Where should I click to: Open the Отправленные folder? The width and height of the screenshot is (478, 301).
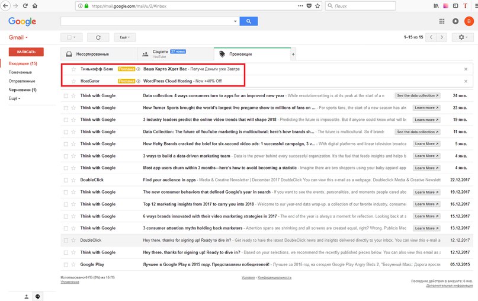(x=22, y=81)
